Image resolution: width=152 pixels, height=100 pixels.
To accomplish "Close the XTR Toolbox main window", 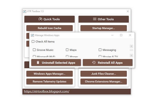I will 128,11.
